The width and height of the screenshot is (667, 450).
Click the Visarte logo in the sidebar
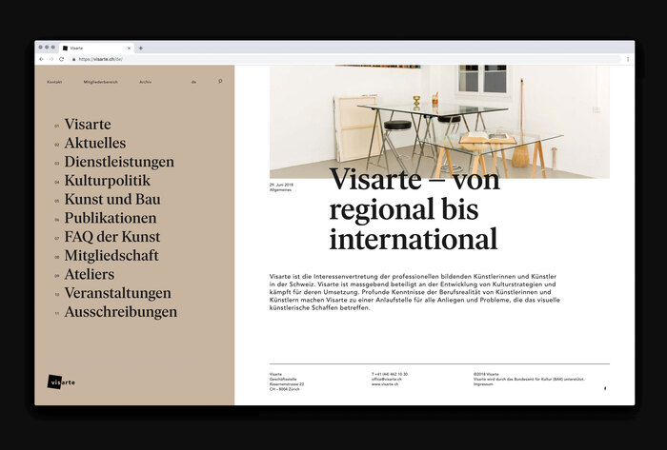pos(61,382)
